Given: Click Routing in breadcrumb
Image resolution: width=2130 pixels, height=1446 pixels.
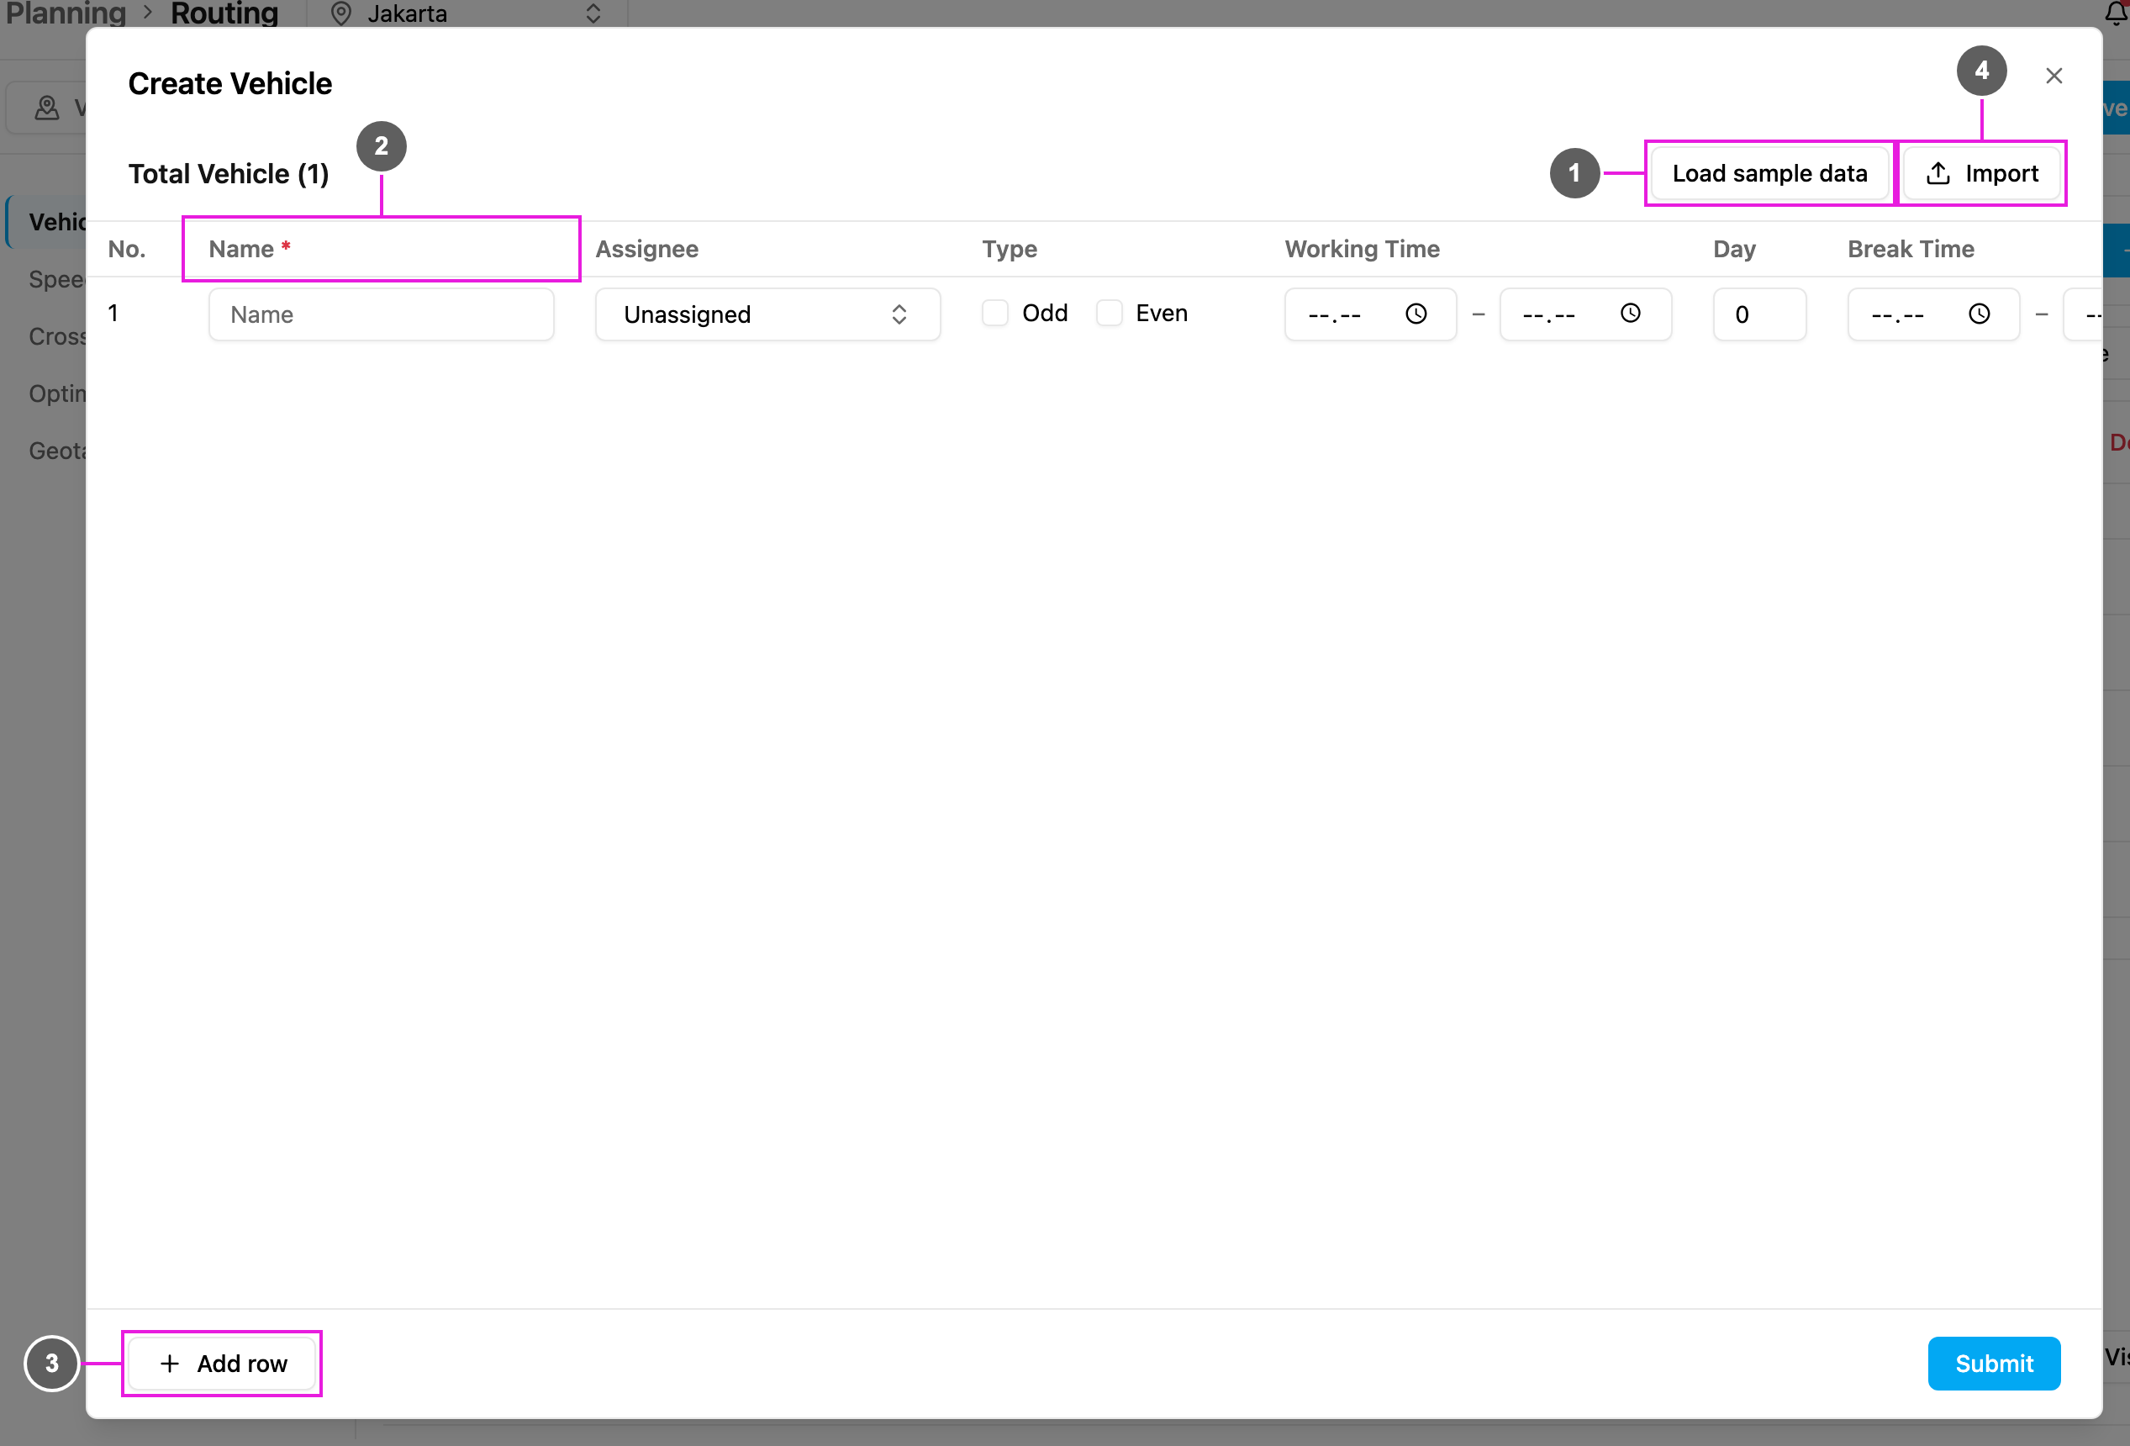Looking at the screenshot, I should (x=224, y=13).
